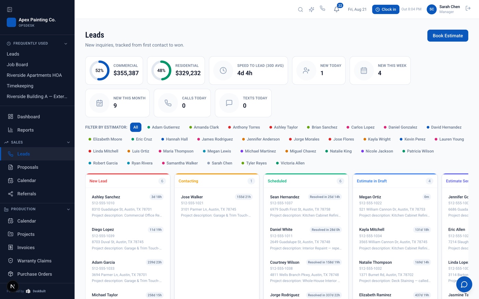Click the Dashboard icon in the sidebar
The height and width of the screenshot is (299, 479).
click(x=11, y=117)
